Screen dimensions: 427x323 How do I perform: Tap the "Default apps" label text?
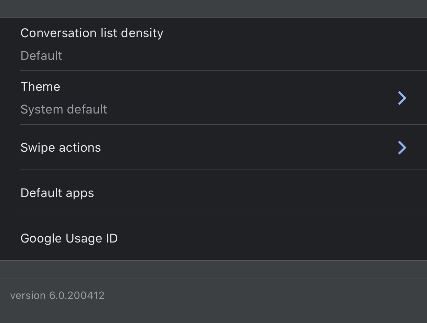click(57, 193)
